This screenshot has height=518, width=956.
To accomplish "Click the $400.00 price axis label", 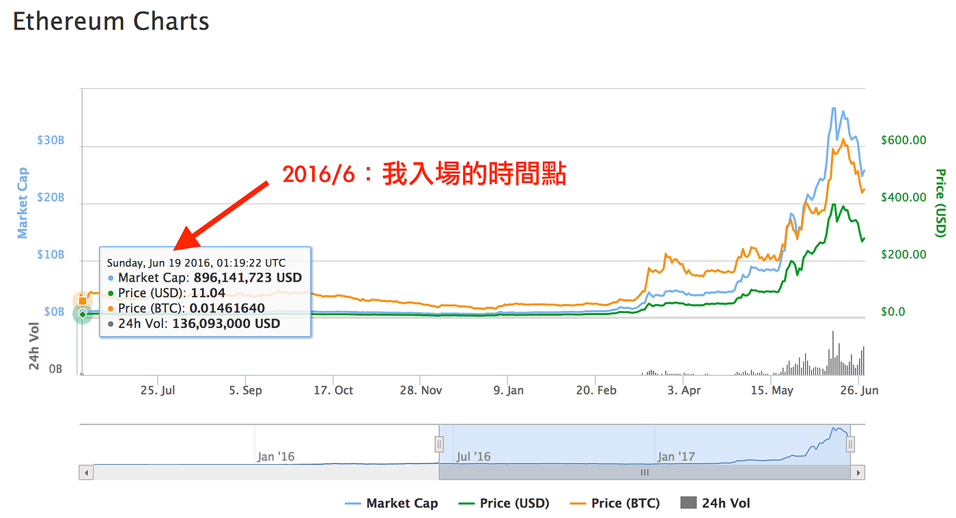I will [903, 197].
